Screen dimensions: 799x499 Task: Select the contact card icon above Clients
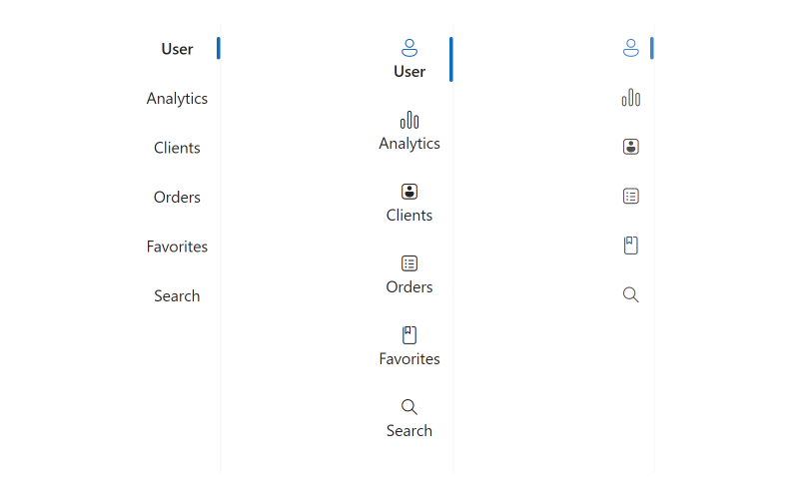[409, 192]
